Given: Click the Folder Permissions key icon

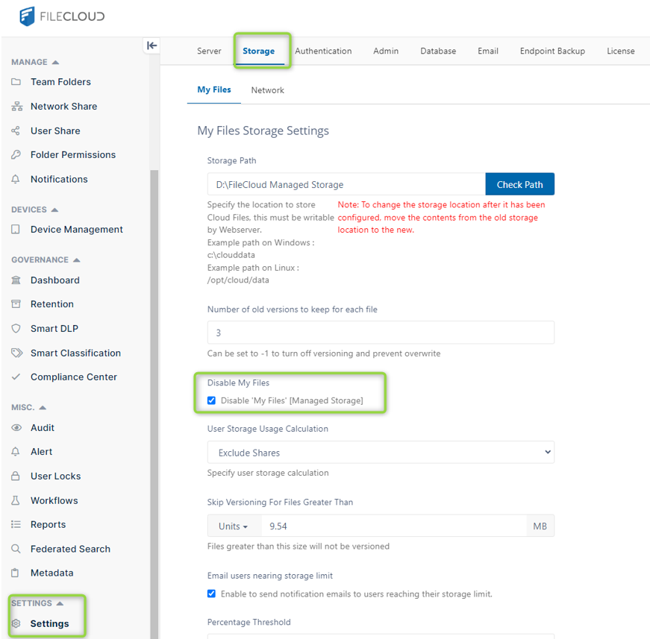Looking at the screenshot, I should [x=16, y=155].
